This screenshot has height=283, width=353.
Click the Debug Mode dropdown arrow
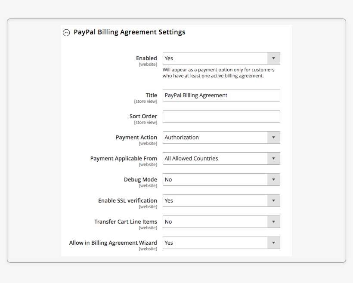pyautogui.click(x=273, y=180)
